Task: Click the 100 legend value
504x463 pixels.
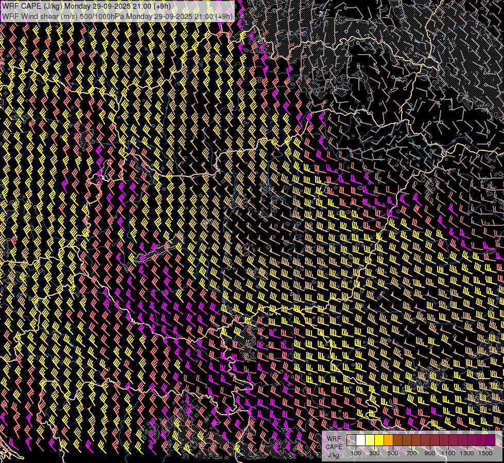Action: (x=356, y=453)
